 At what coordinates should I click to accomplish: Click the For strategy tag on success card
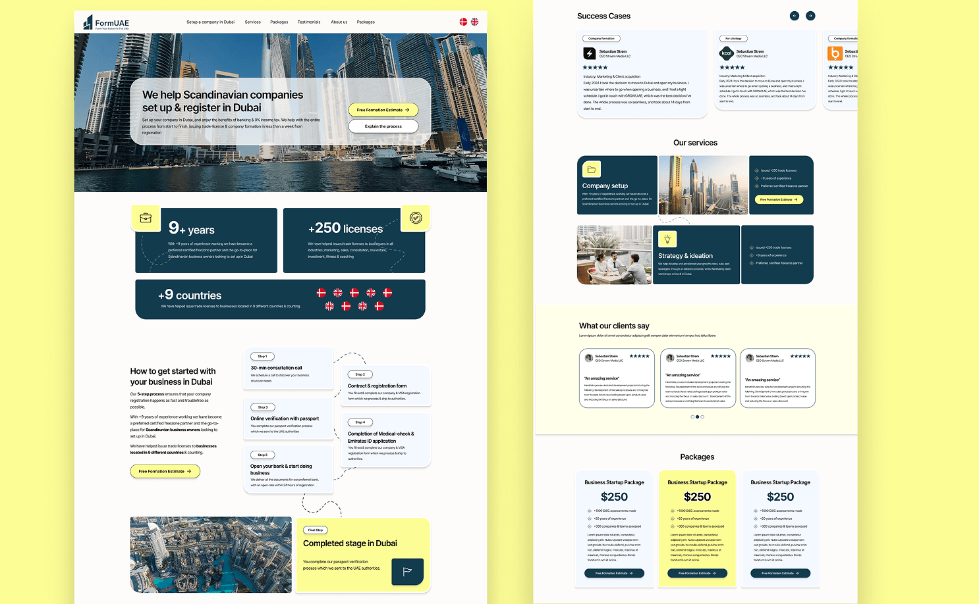(733, 39)
